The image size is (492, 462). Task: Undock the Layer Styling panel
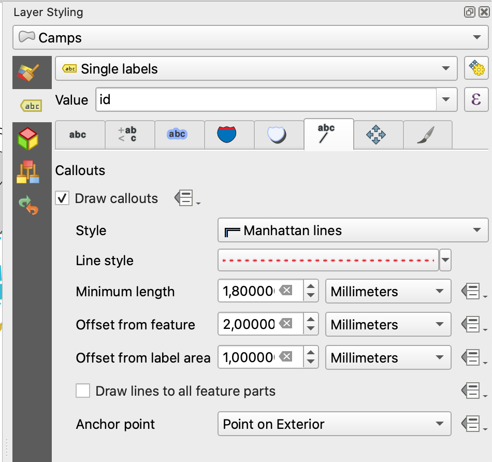pos(470,11)
